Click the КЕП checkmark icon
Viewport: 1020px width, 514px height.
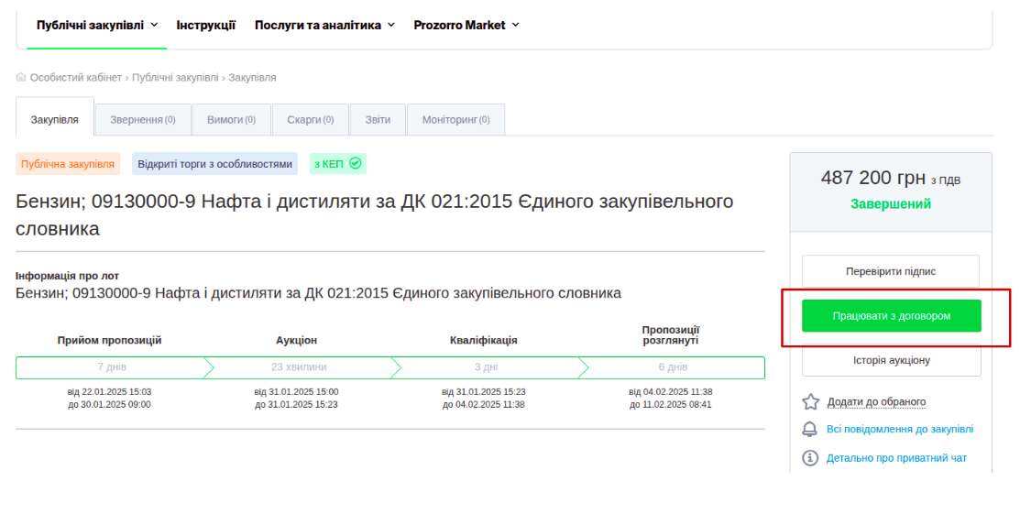coord(356,164)
